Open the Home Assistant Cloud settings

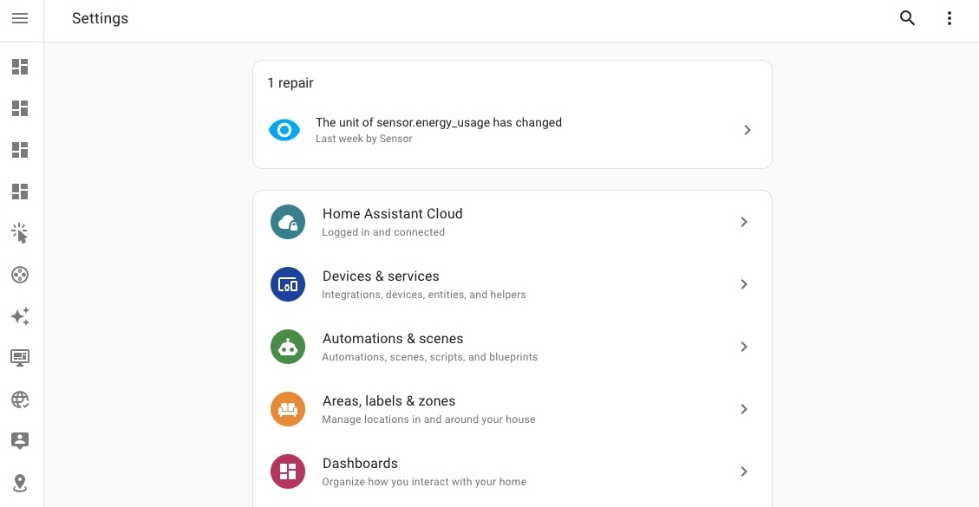pyautogui.click(x=512, y=222)
